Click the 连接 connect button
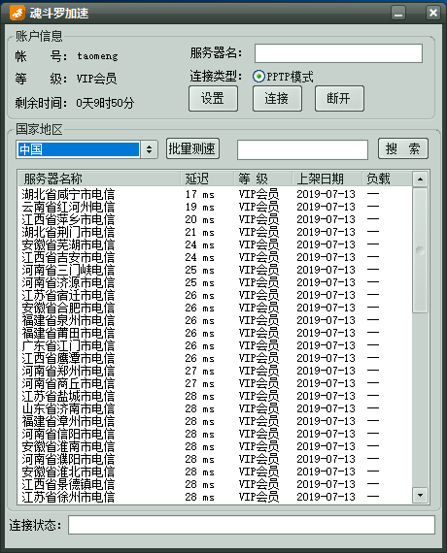The width and height of the screenshot is (447, 553). [277, 98]
